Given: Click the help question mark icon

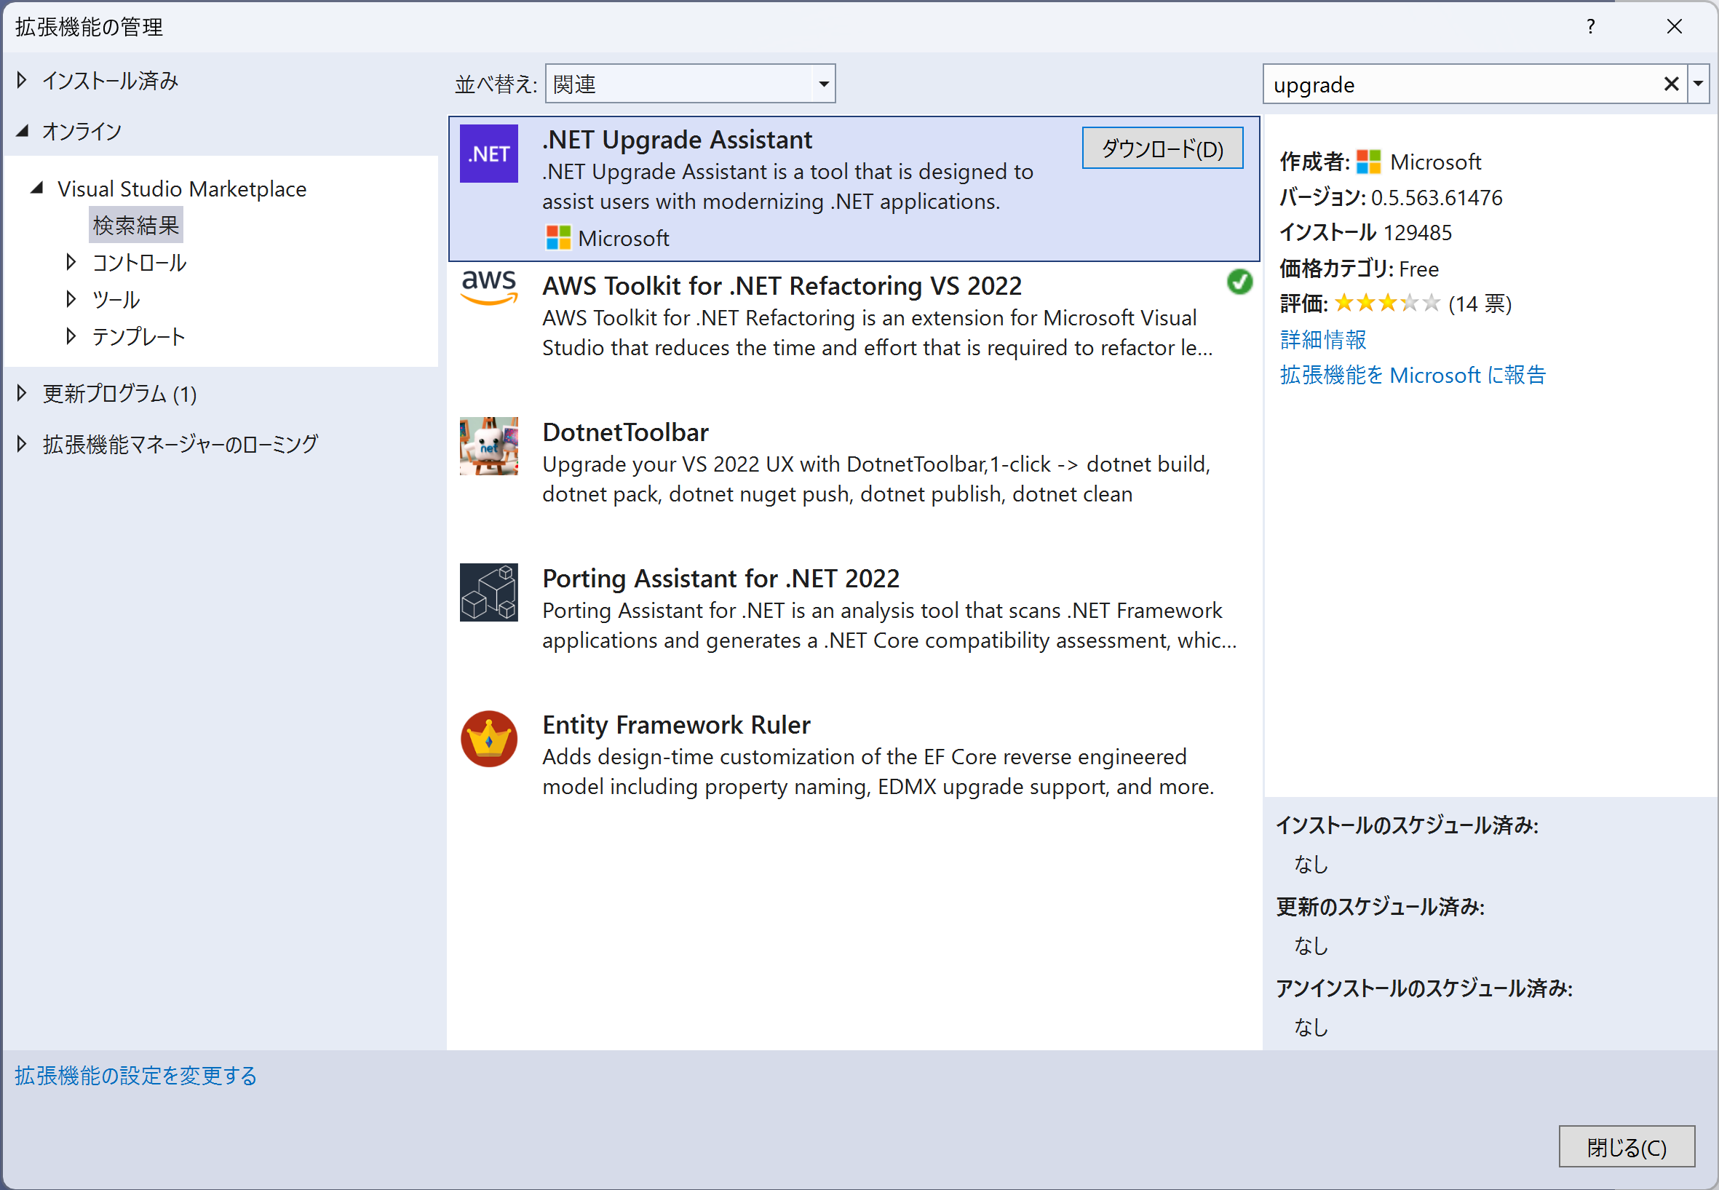Looking at the screenshot, I should click(1590, 27).
